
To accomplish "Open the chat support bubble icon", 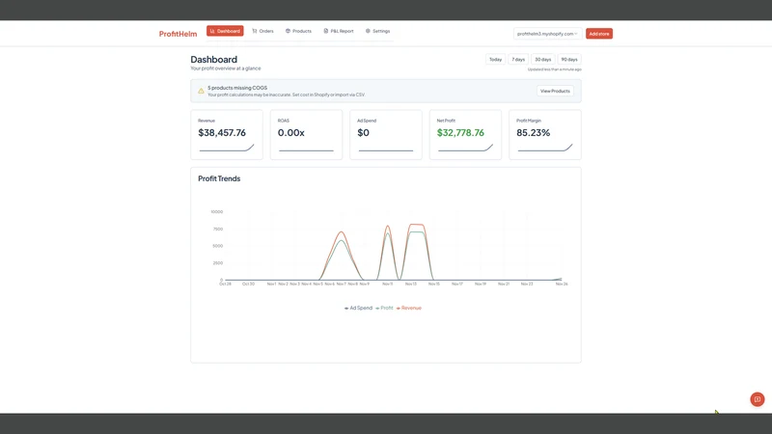I will (758, 399).
